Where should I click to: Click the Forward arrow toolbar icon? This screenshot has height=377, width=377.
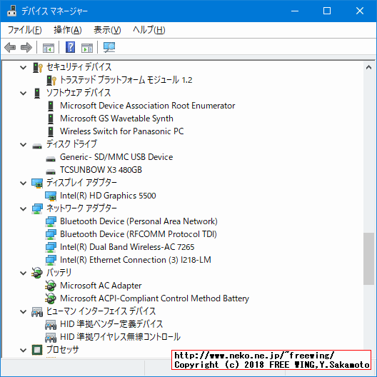26,47
